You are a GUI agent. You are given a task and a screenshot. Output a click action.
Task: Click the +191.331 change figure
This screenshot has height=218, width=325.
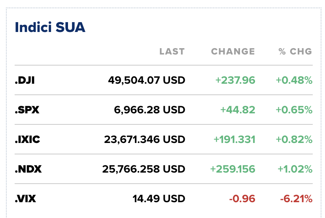click(234, 139)
